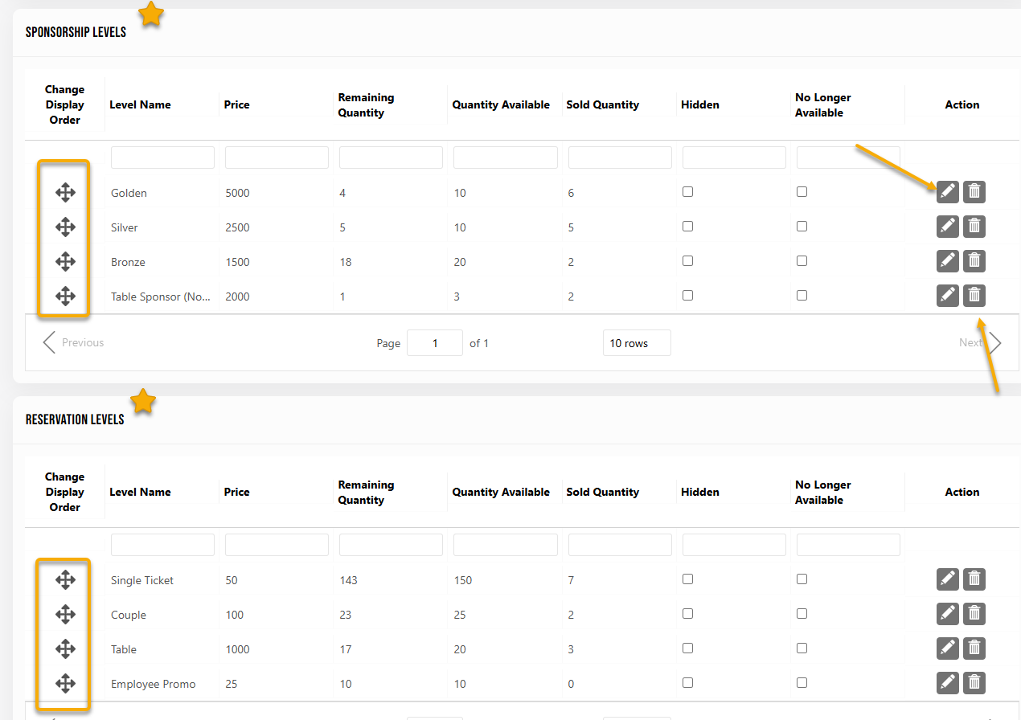Filter reservation levels by Level Name field
This screenshot has height=720, width=1021.
tap(162, 545)
